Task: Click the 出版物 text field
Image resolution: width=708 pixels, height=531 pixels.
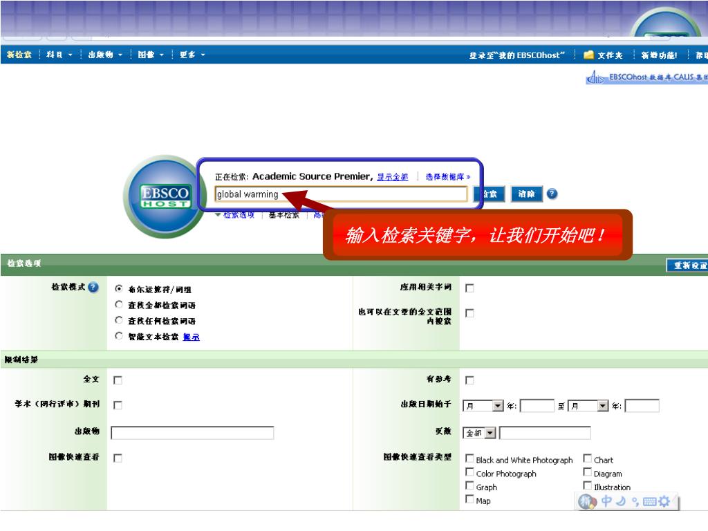Action: [x=192, y=433]
